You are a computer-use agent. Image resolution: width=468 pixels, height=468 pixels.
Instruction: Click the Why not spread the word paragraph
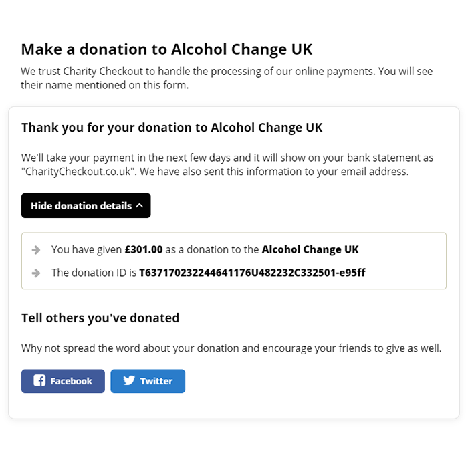(x=231, y=348)
